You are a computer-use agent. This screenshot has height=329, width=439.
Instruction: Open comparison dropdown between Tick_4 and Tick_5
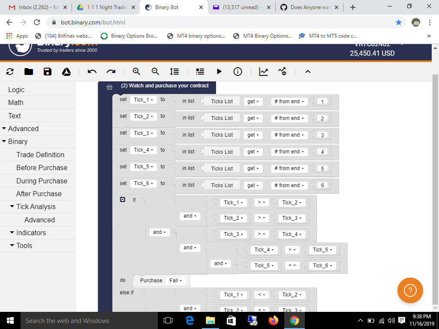tap(292, 250)
